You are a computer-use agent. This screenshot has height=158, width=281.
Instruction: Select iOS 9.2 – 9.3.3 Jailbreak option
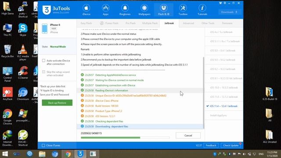(224, 69)
